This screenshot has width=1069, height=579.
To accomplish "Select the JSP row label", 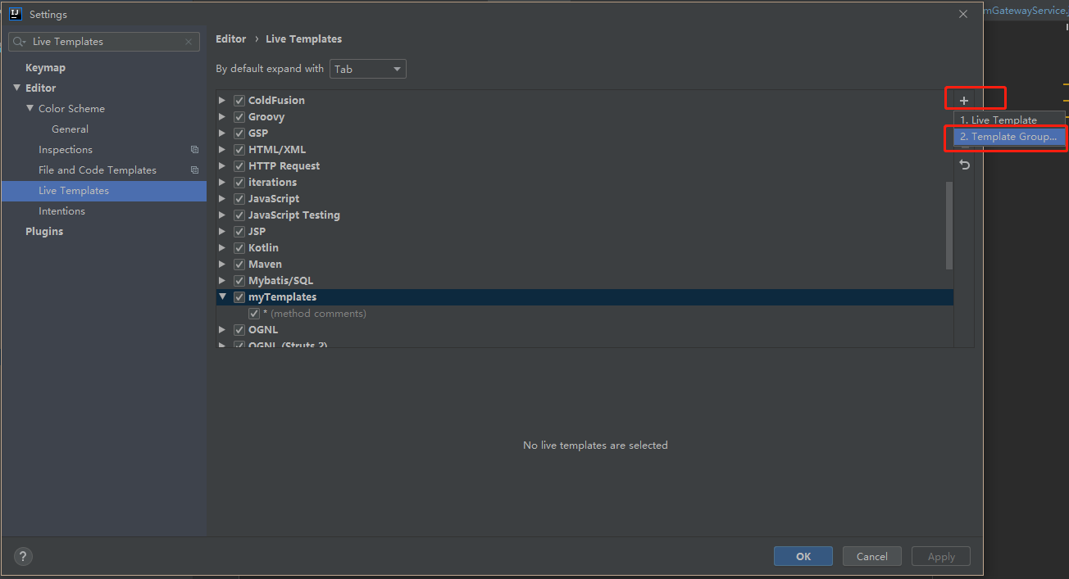I will coord(257,231).
